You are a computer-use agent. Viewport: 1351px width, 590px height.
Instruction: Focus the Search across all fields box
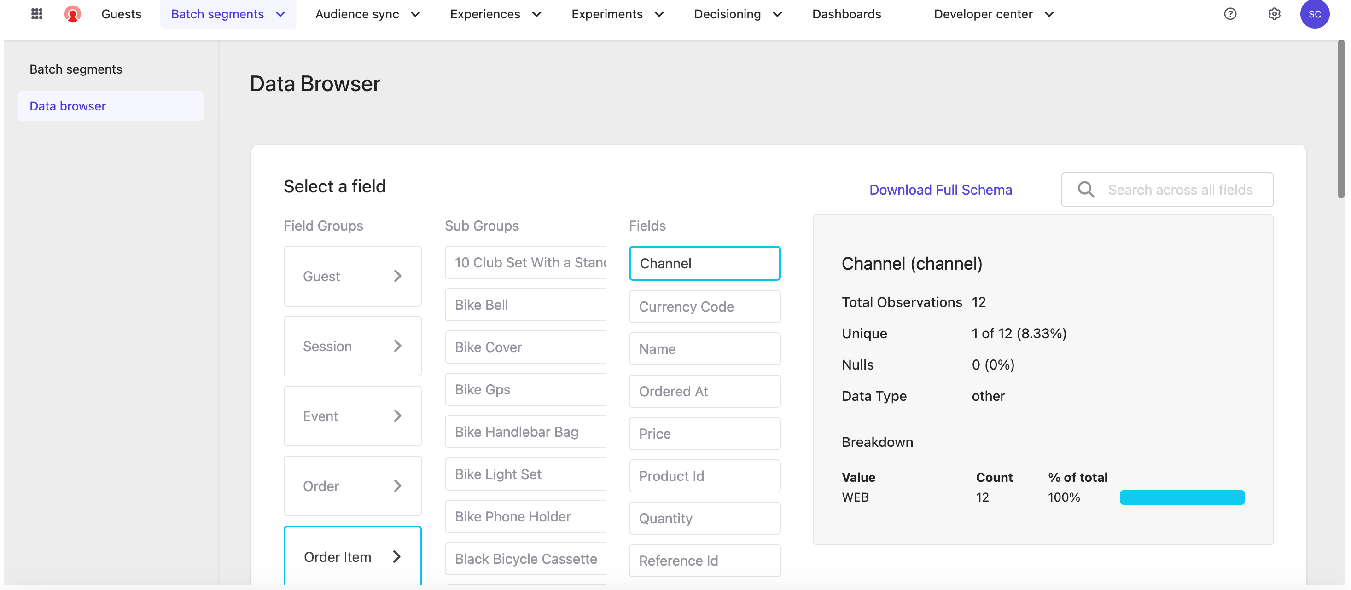1180,190
